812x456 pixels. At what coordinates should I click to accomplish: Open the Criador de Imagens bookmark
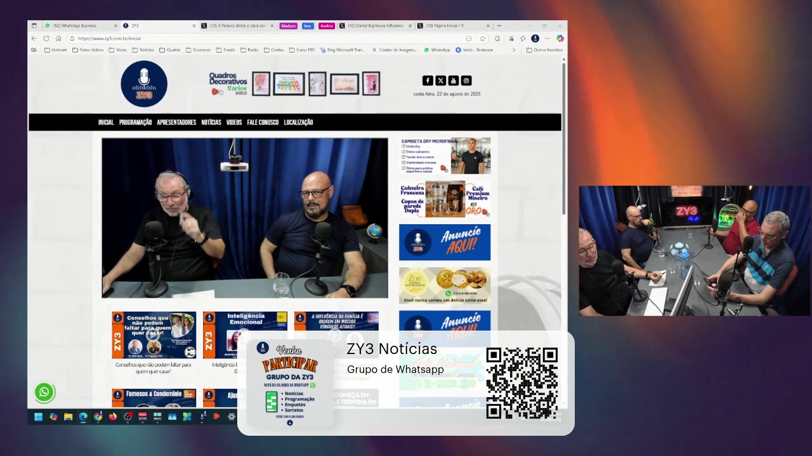[x=395, y=49]
